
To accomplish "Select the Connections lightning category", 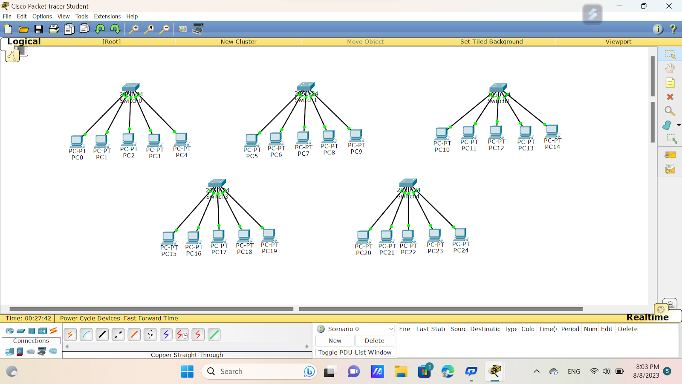I will [x=54, y=331].
